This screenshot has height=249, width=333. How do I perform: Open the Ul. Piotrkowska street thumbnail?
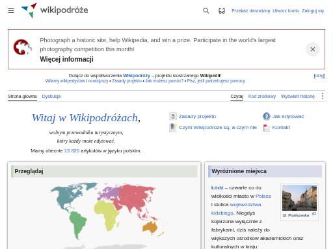point(299,198)
